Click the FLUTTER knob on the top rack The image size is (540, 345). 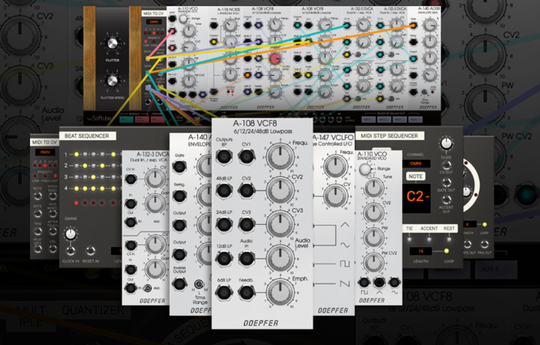coord(112,44)
